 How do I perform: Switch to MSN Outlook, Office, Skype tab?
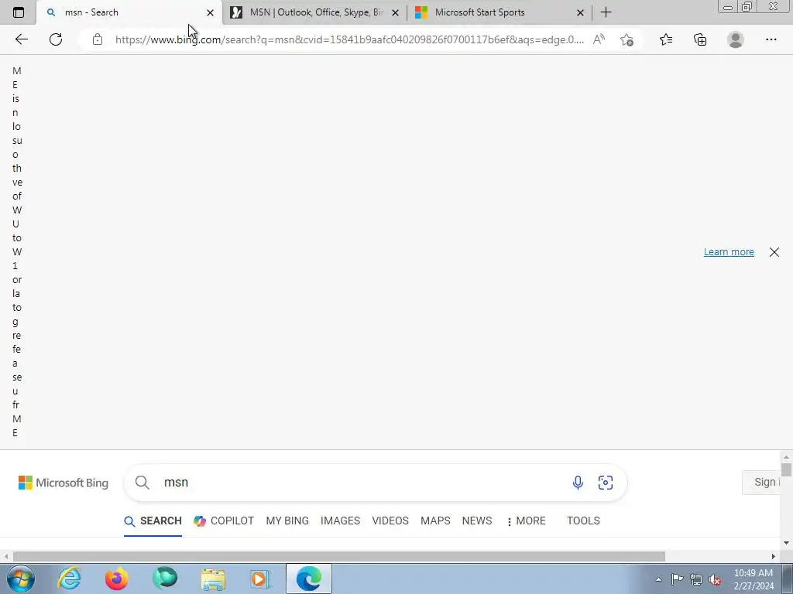[314, 12]
